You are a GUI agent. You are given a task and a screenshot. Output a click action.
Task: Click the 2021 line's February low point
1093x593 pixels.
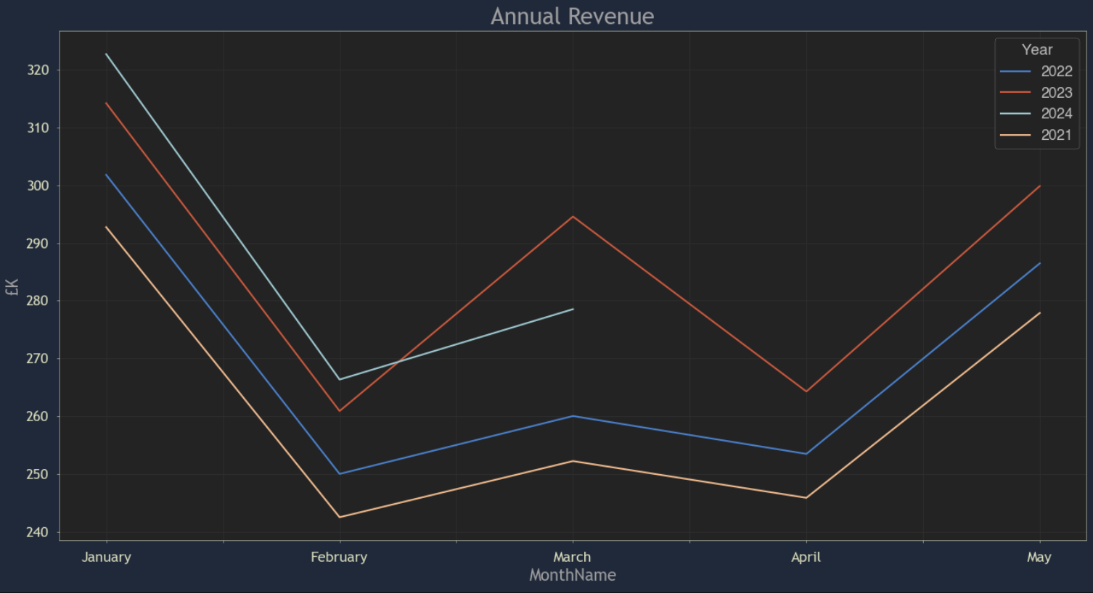click(340, 517)
